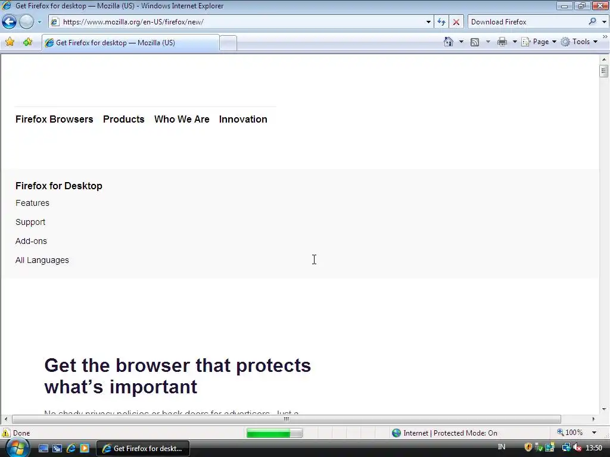Click the Print icon

point(502,42)
